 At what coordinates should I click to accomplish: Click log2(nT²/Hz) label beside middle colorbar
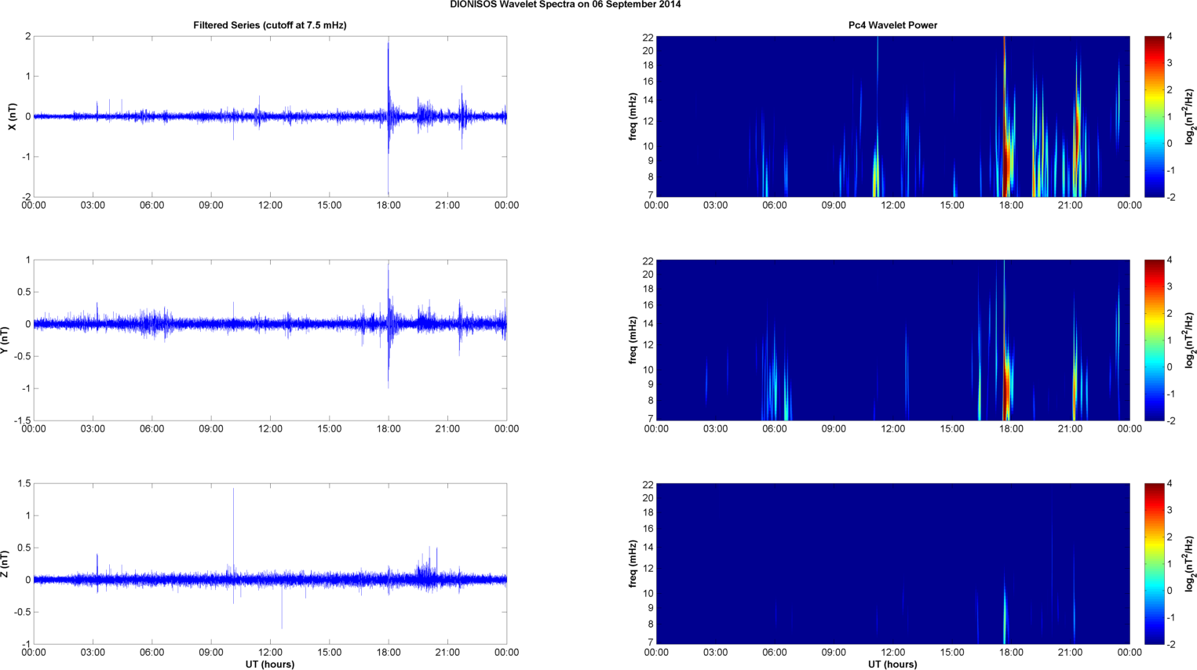click(x=1191, y=340)
